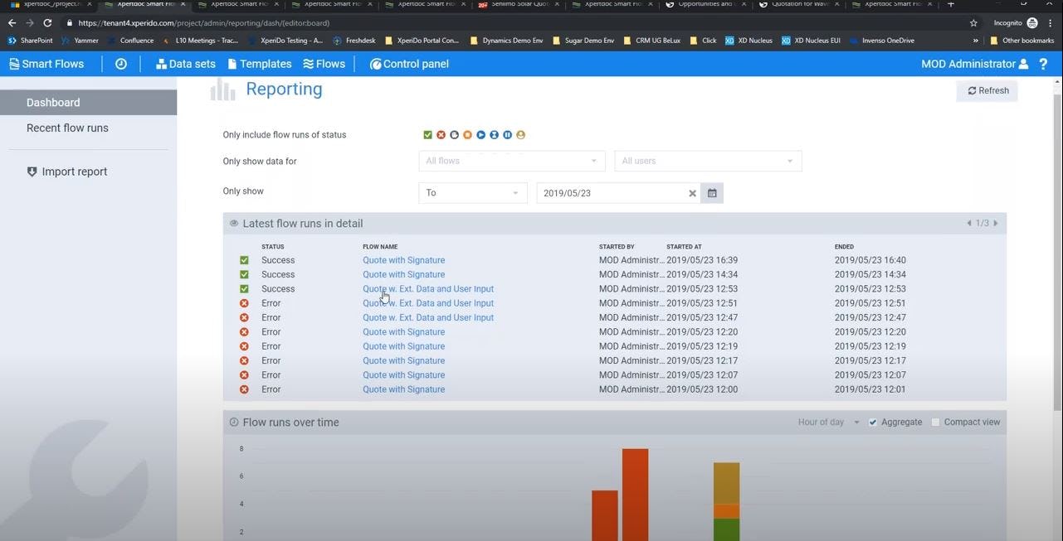The image size is (1063, 541).
Task: Toggle yellow user status filter
Action: (520, 135)
